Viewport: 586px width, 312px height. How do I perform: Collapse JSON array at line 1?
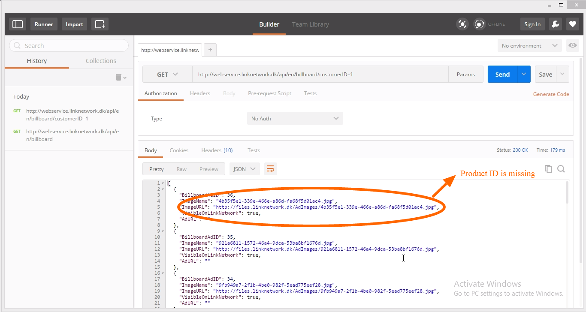pos(163,183)
